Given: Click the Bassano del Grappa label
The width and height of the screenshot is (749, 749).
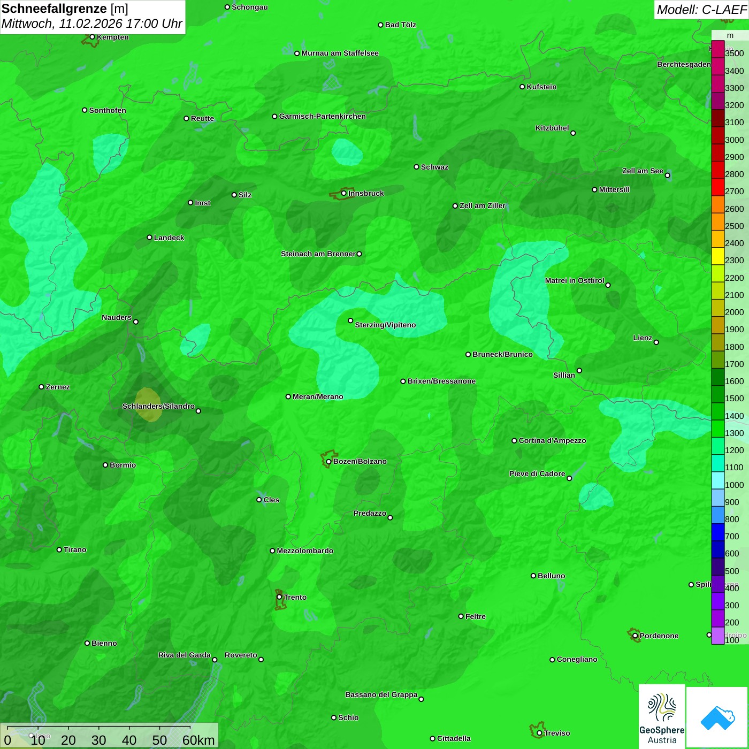Looking at the screenshot, I should [381, 694].
